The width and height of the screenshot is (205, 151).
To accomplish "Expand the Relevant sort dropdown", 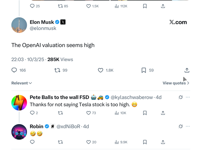I will 22,83.
